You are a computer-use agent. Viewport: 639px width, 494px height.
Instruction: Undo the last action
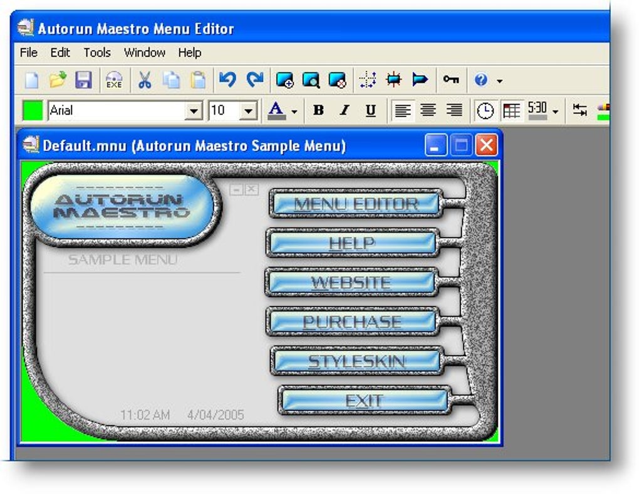[x=227, y=79]
